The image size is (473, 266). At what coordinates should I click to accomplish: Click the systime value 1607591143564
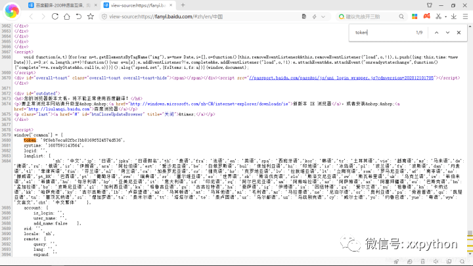click(x=64, y=145)
